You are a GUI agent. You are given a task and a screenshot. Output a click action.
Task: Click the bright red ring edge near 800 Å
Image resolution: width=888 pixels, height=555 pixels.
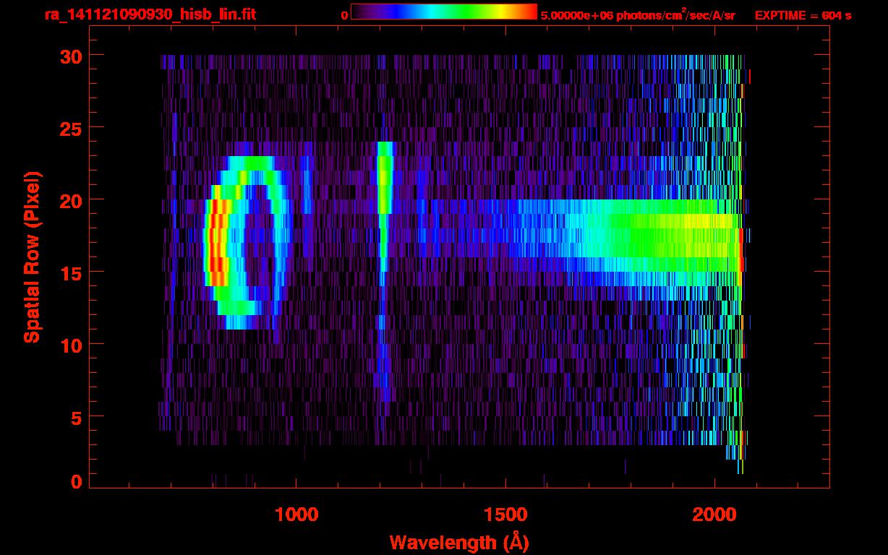click(x=215, y=242)
